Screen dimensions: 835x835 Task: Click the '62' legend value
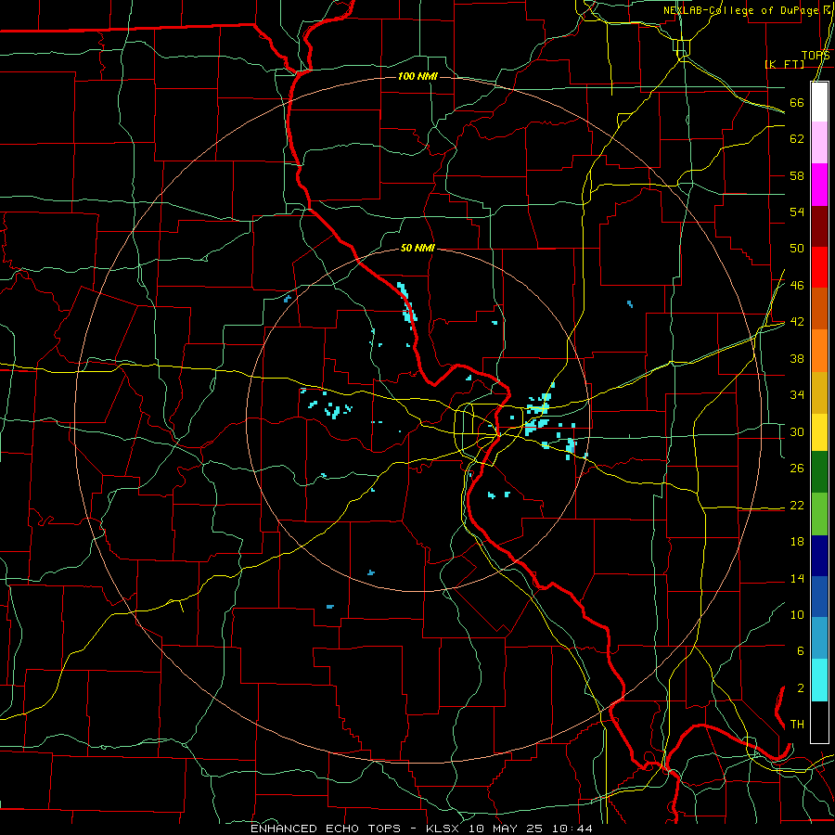[797, 139]
